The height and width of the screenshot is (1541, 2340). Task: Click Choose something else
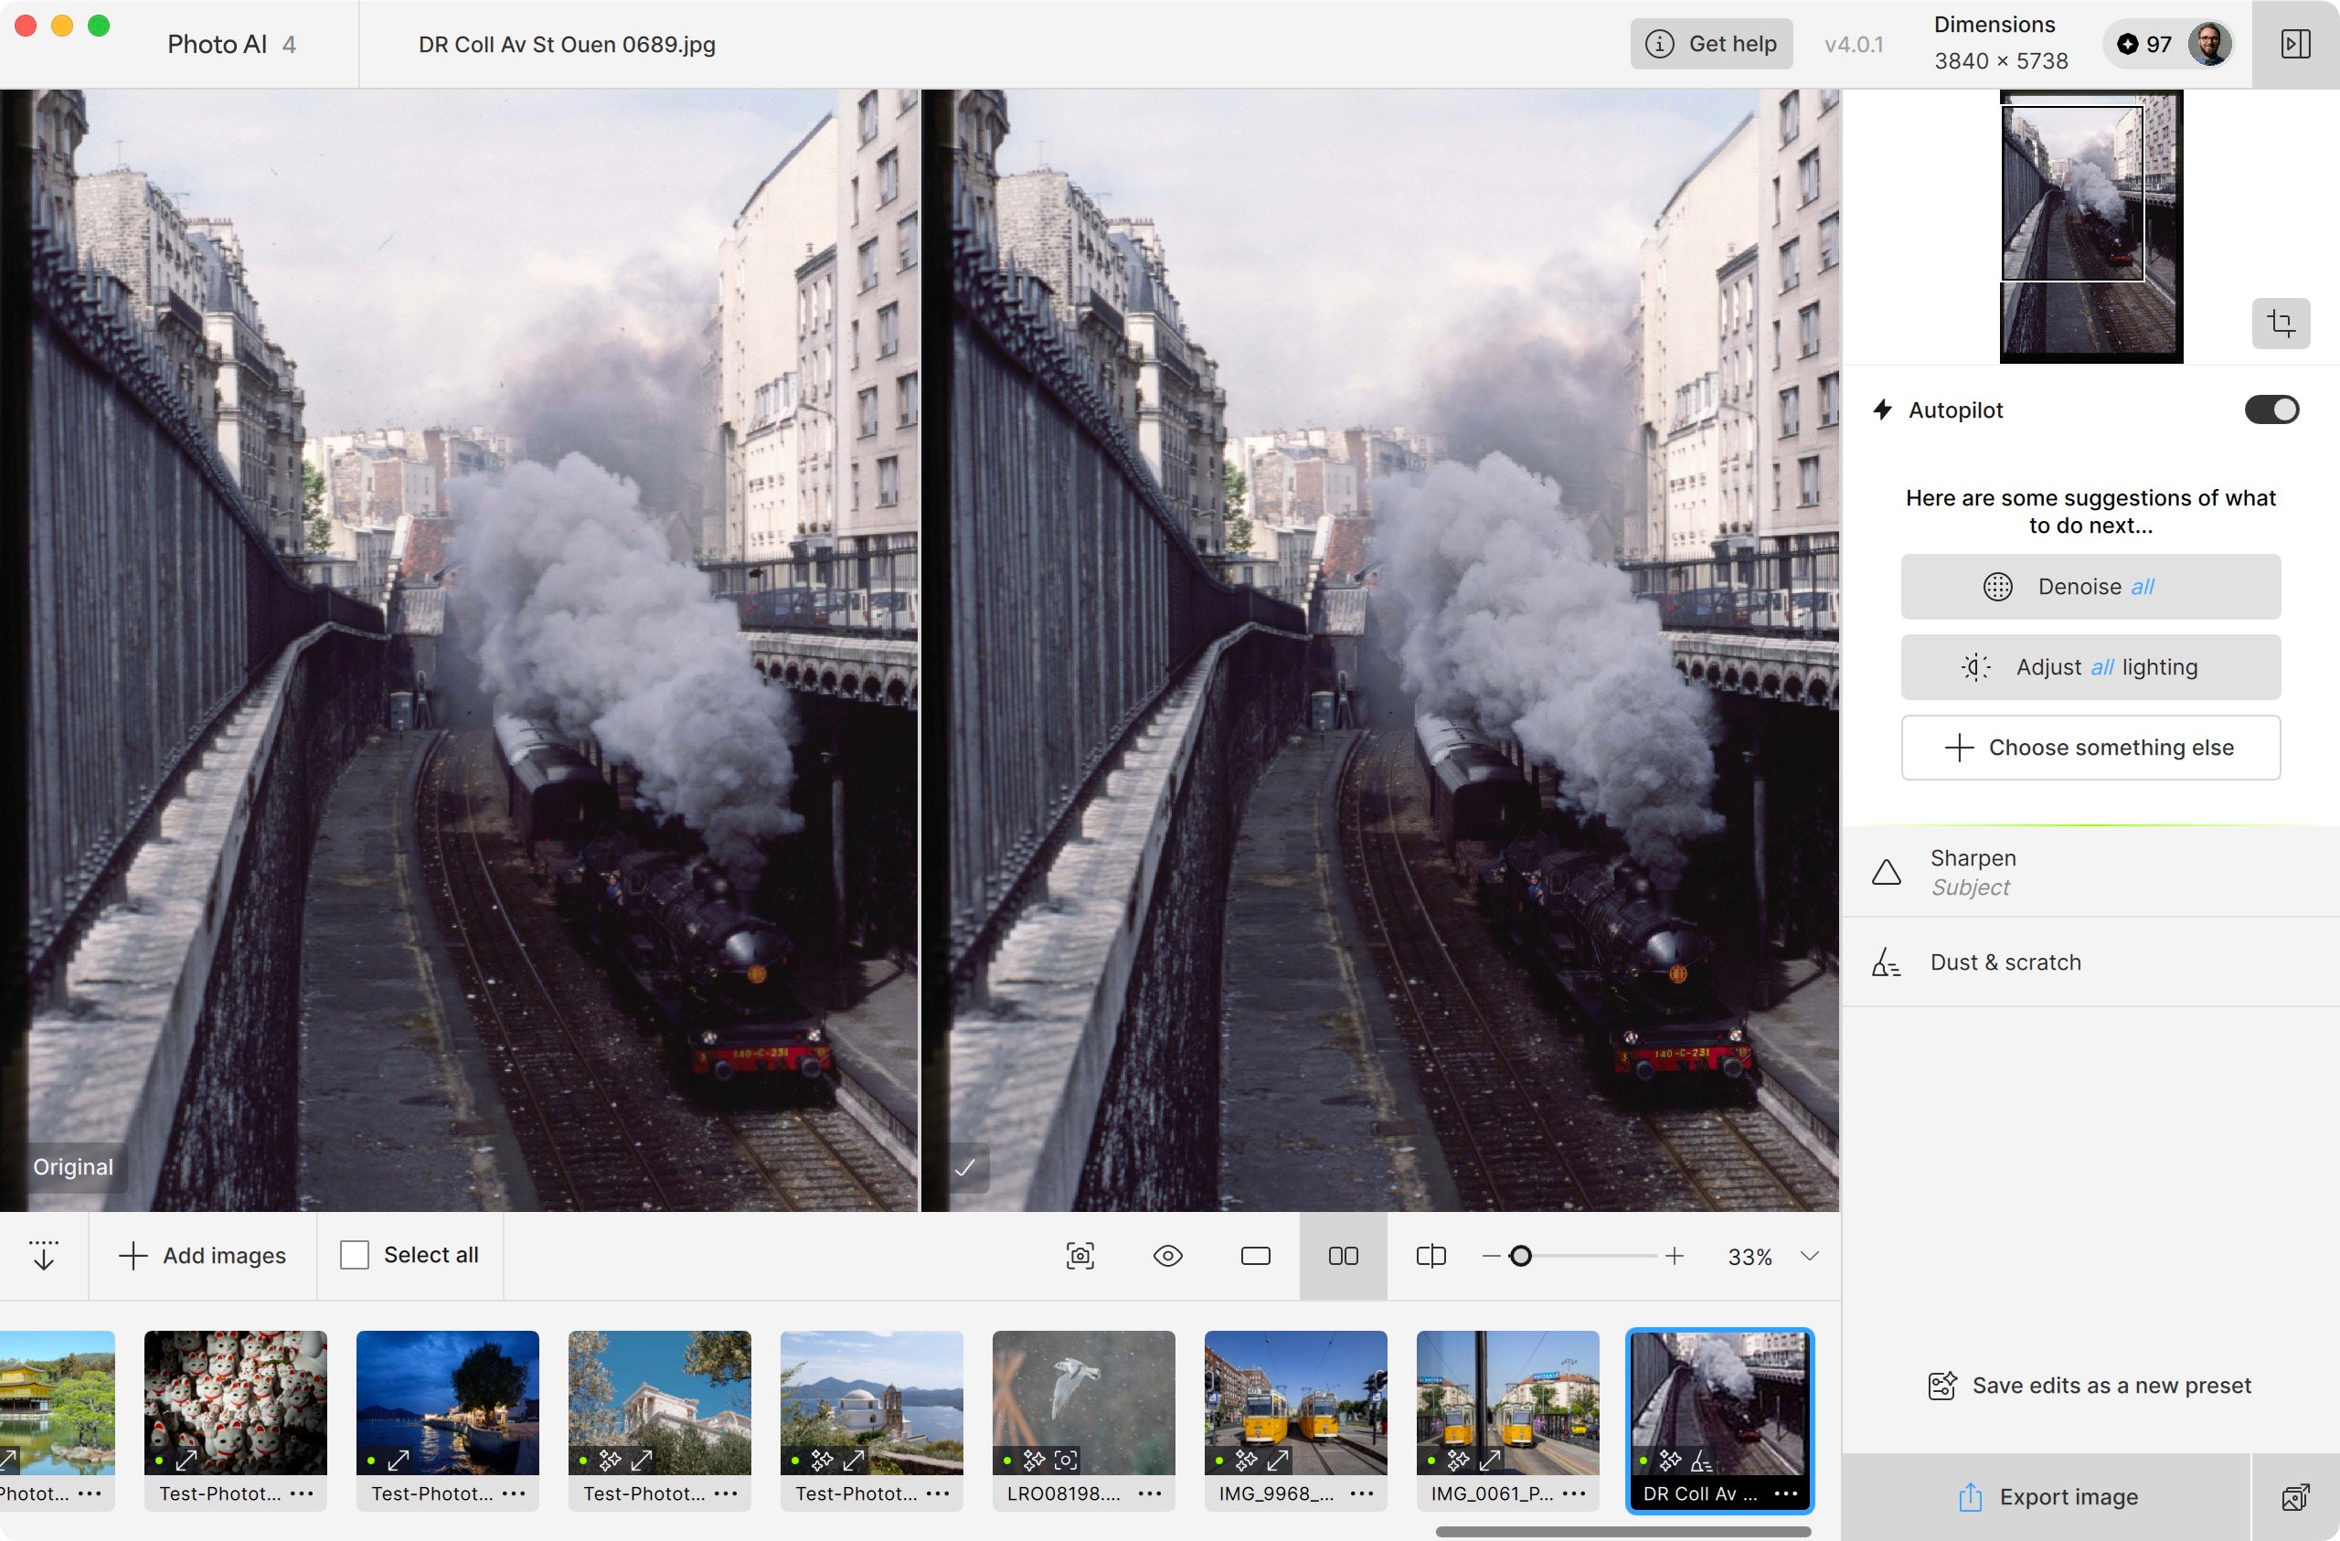tap(2090, 748)
